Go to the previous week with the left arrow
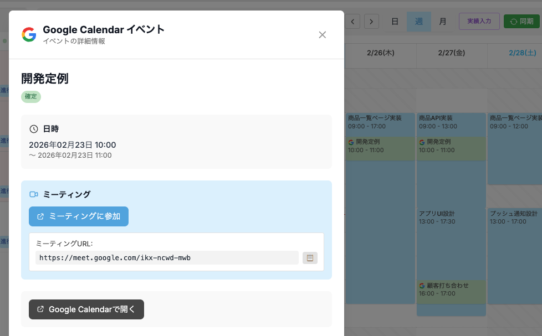Viewport: 542px width, 336px height. (x=352, y=21)
